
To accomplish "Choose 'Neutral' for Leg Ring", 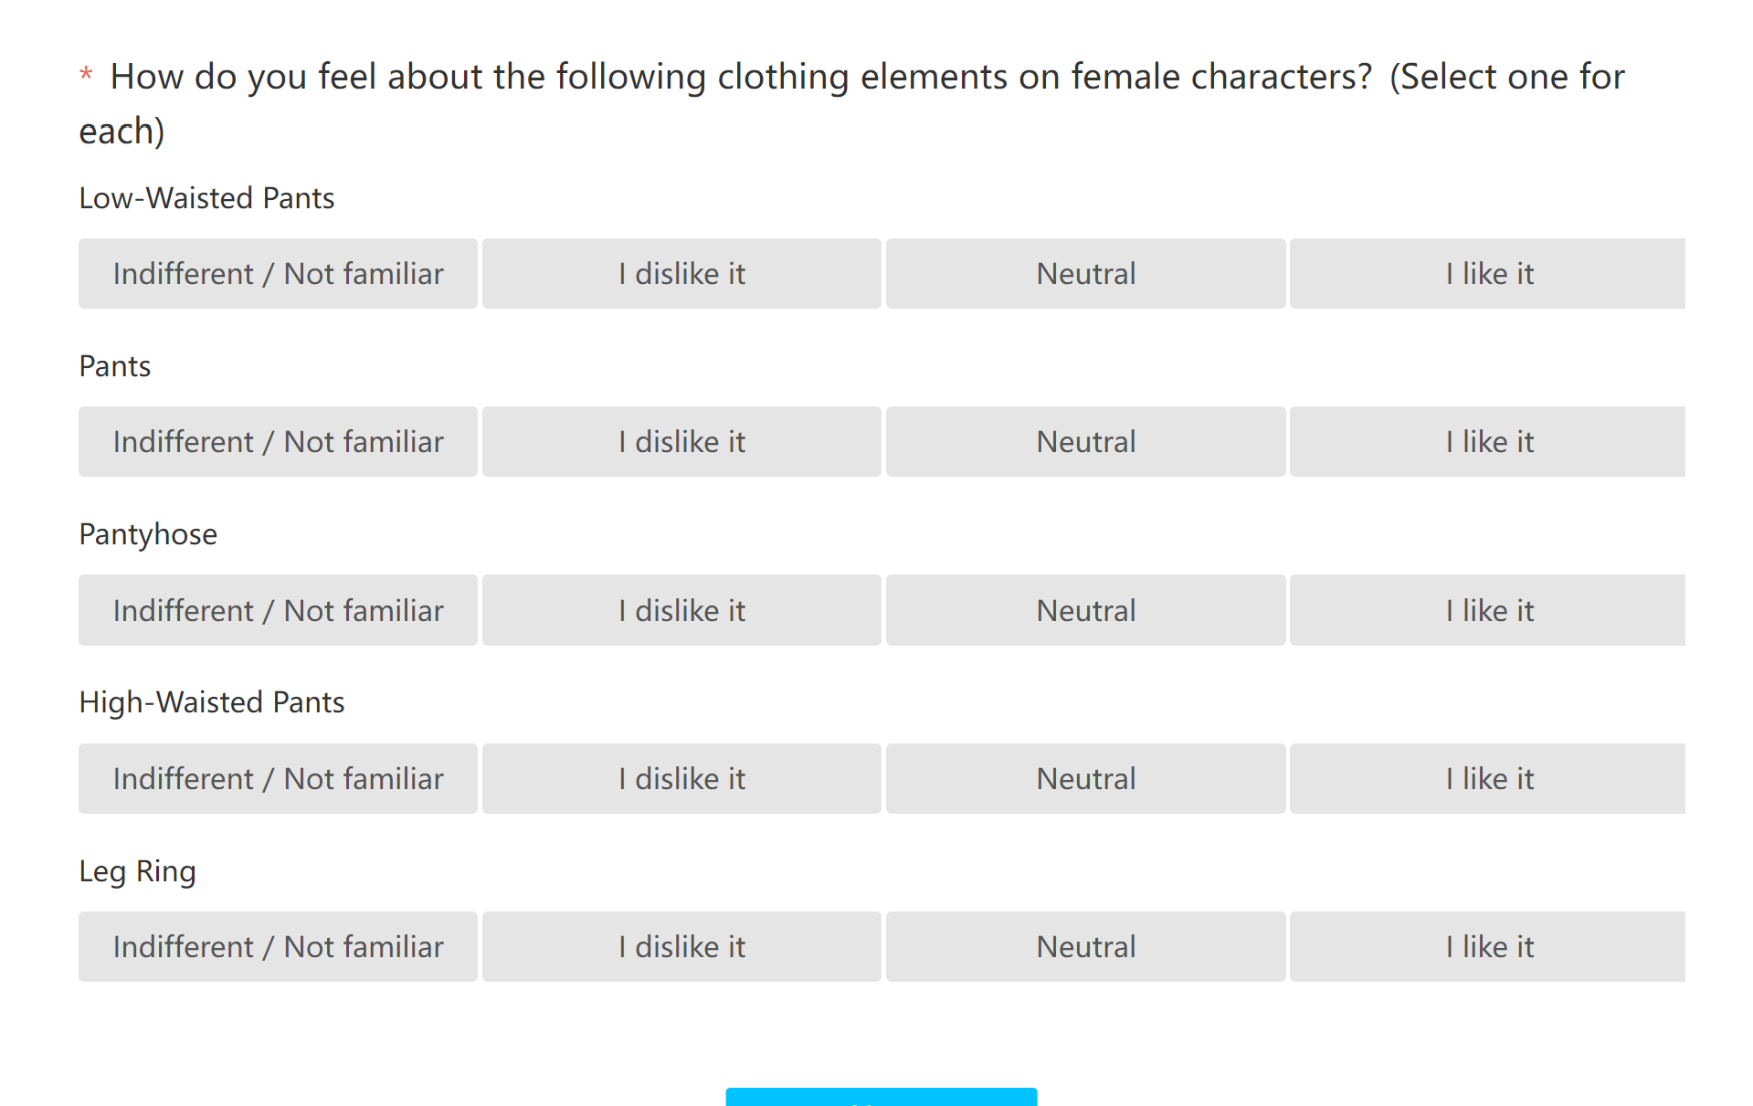I will (1085, 947).
